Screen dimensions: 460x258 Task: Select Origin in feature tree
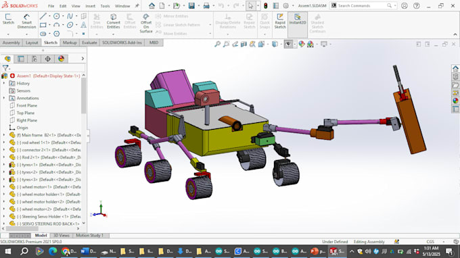click(x=22, y=128)
